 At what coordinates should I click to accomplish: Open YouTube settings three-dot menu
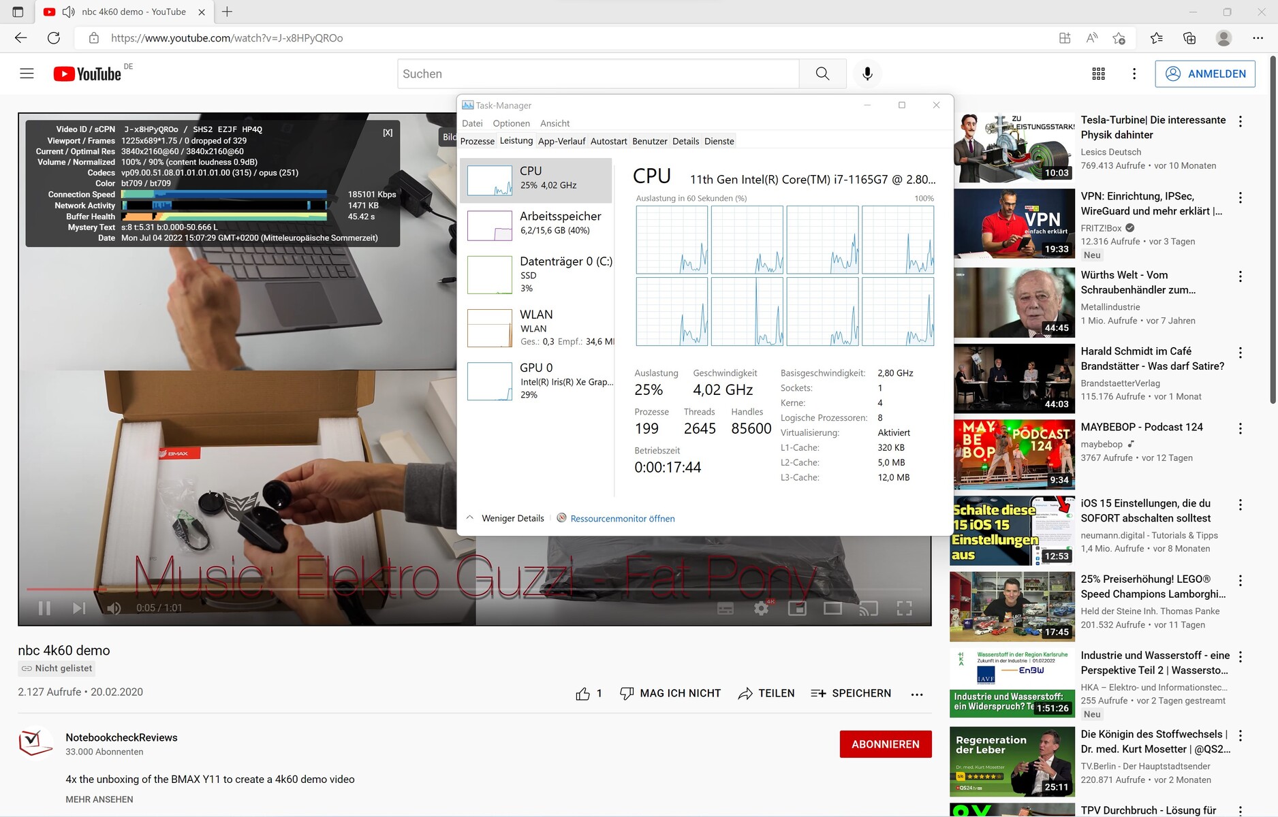1134,74
